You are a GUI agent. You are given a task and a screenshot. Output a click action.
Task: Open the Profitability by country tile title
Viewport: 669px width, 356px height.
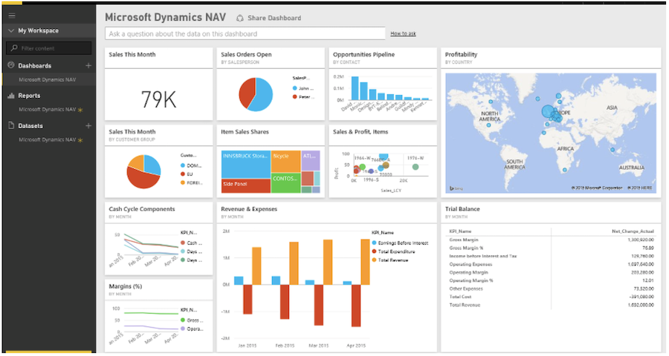point(461,54)
